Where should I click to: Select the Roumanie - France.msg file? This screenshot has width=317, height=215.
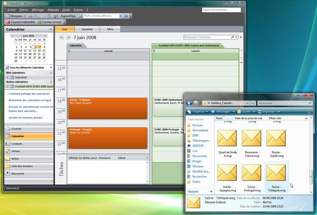251,142
